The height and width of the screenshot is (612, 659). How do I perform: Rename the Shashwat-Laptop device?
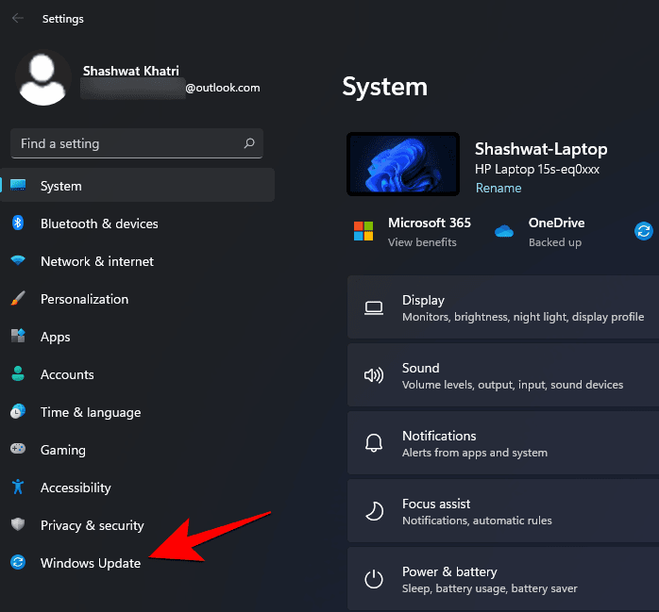(498, 188)
